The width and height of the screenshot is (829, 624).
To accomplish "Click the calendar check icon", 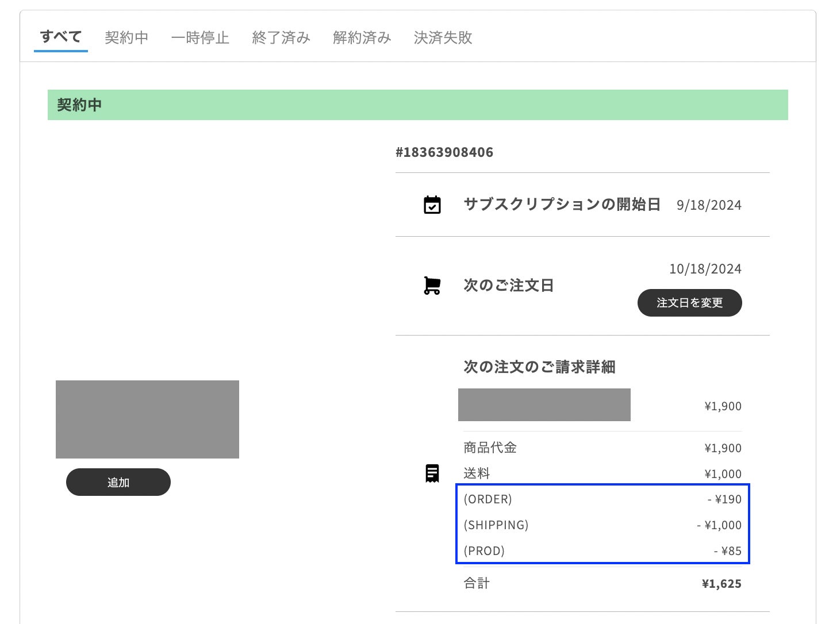I will tap(432, 205).
